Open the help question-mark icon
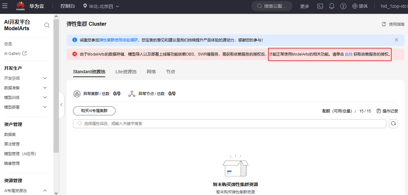The image size is (408, 195). (343, 6)
